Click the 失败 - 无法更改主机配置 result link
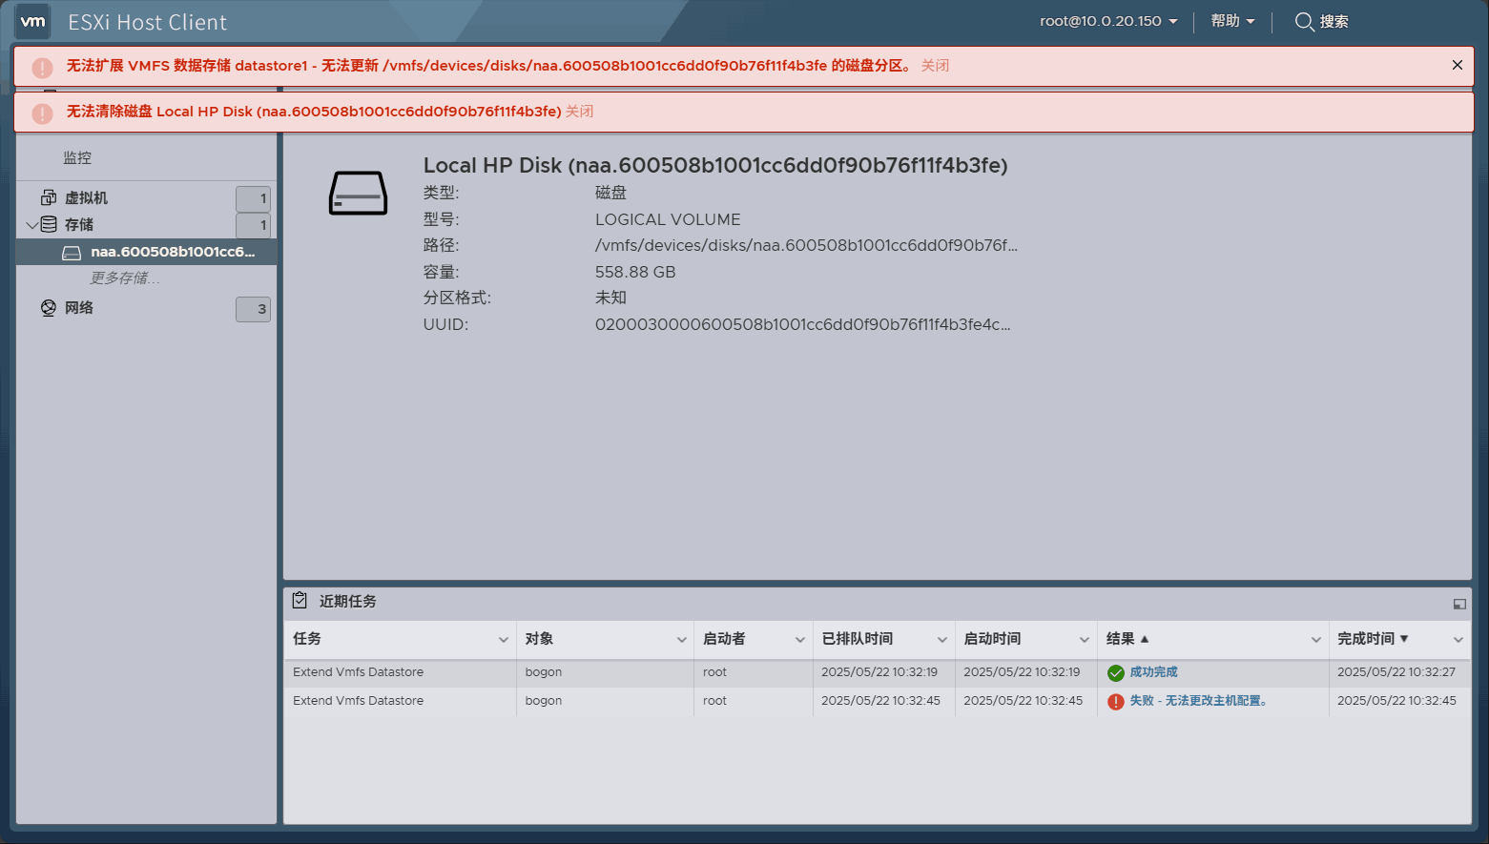 (1199, 701)
